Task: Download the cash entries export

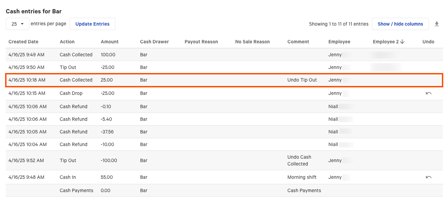Action: click(x=436, y=24)
